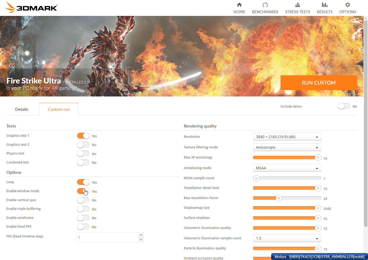Open Stress Tests bar chart icon

coord(298,5)
